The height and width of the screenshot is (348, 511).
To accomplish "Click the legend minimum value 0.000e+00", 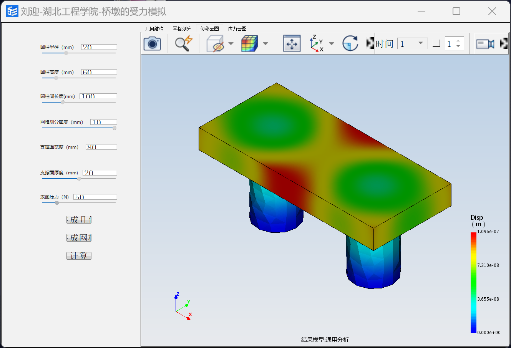I will click(x=489, y=333).
